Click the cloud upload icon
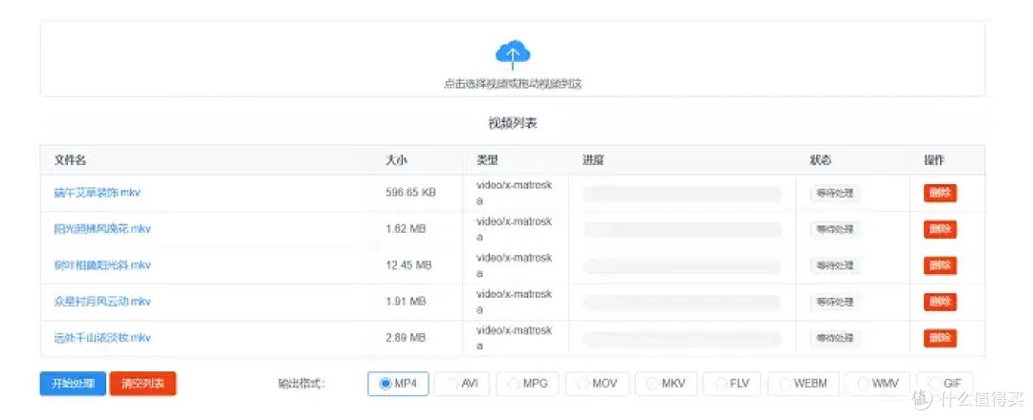 (x=514, y=54)
